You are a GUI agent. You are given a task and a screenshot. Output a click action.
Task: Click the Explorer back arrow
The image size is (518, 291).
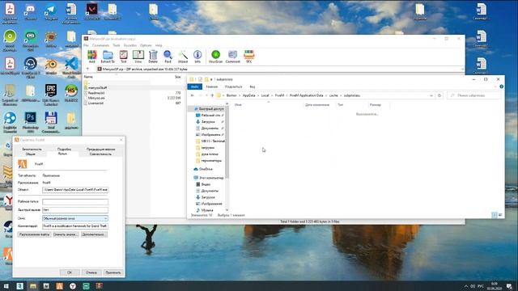(193, 95)
